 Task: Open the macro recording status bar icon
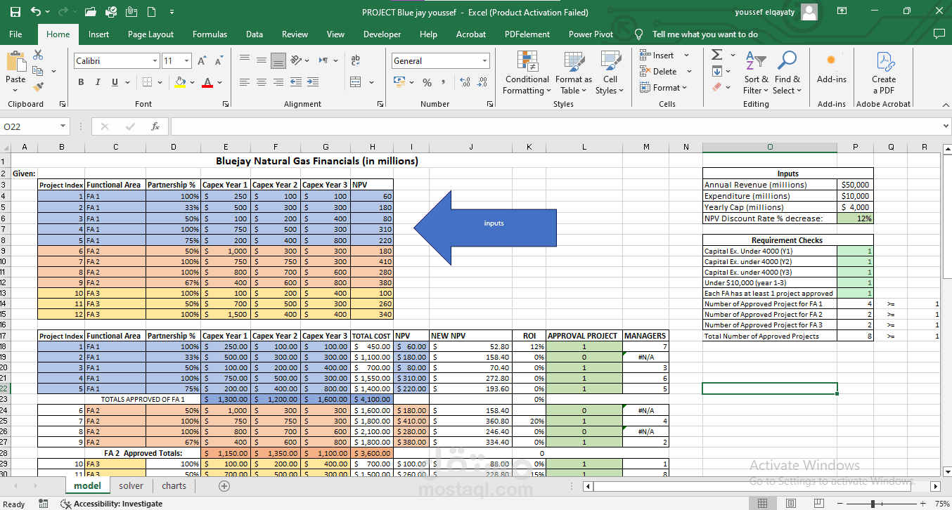point(44,503)
